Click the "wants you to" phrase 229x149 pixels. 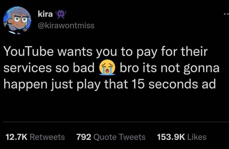click(x=95, y=52)
